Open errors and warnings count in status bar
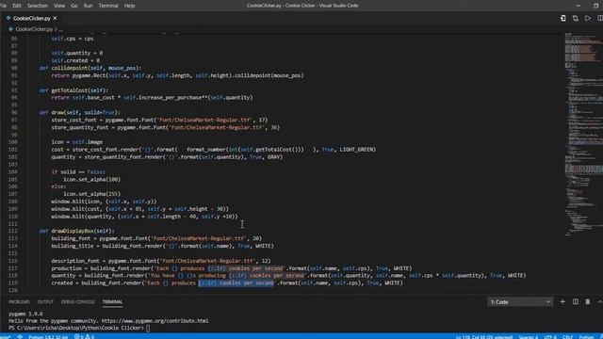This screenshot has width=603, height=339. pos(84,337)
